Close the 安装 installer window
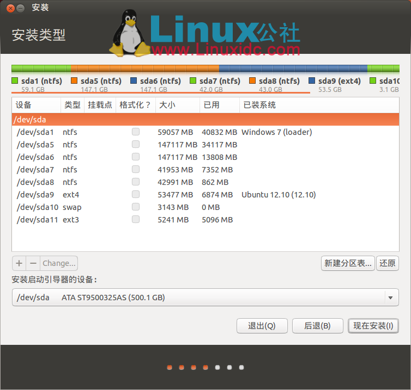This screenshot has height=390, width=411. [10, 8]
